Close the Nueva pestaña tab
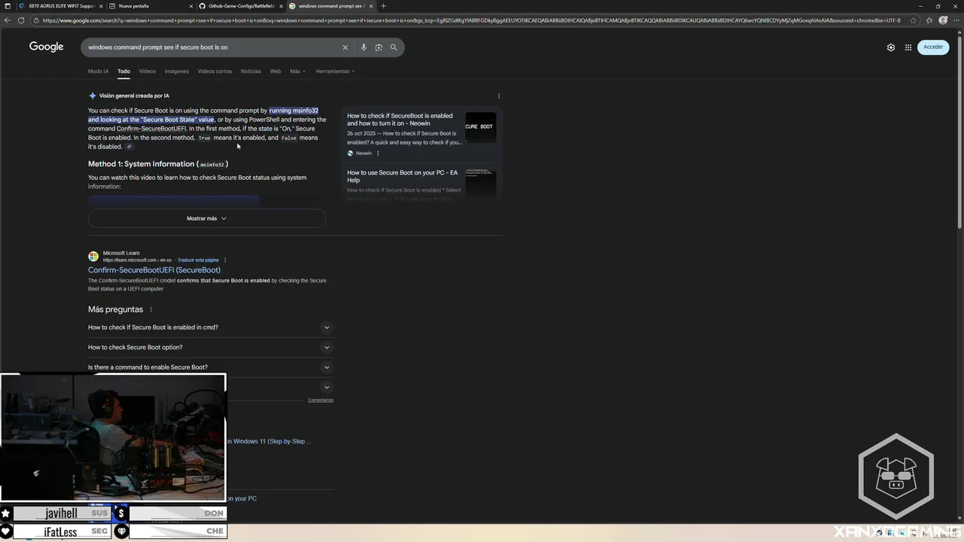Image resolution: width=964 pixels, height=542 pixels. [x=191, y=6]
